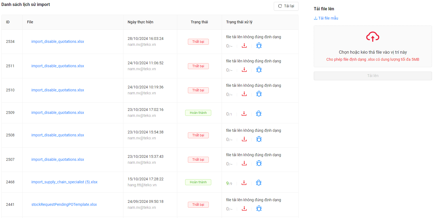Click the Thất bại status tag for 2441
Screen dimensions: 438x218
198,205
